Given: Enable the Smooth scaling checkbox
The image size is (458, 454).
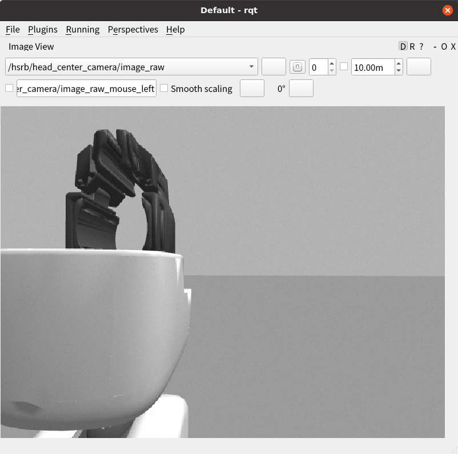Looking at the screenshot, I should [164, 89].
